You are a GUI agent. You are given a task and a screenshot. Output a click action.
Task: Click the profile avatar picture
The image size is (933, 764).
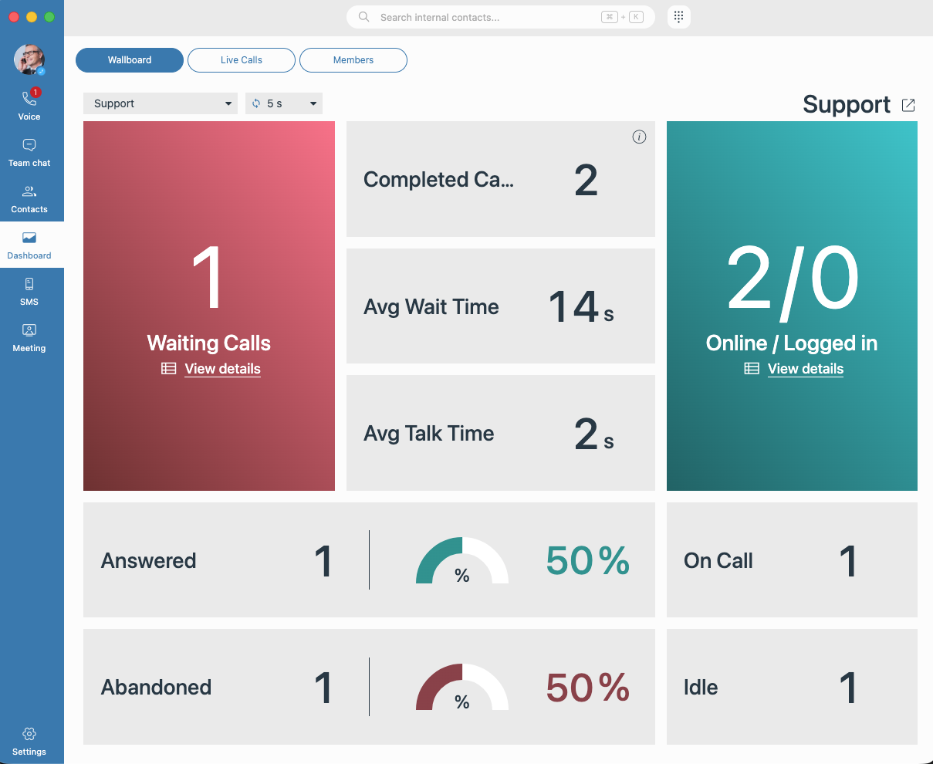pos(29,59)
